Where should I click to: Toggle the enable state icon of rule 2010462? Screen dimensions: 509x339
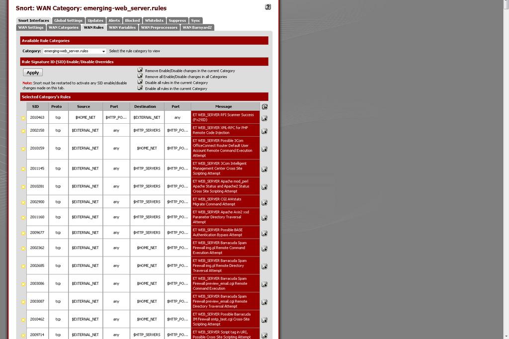23,320
